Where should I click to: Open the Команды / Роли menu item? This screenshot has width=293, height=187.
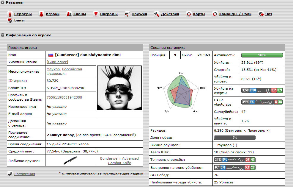coord(235,14)
